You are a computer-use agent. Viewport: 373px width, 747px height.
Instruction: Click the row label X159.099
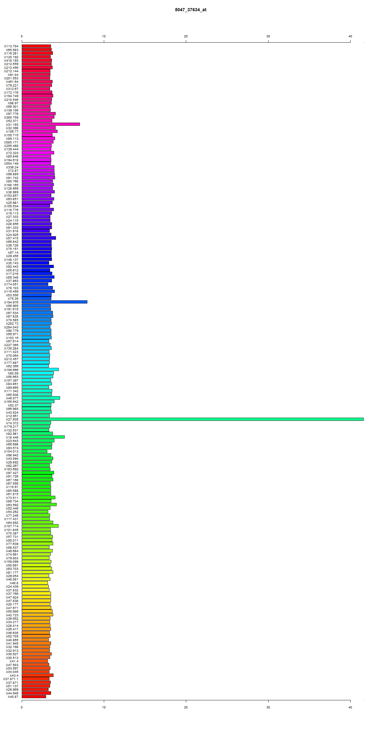pos(11,562)
